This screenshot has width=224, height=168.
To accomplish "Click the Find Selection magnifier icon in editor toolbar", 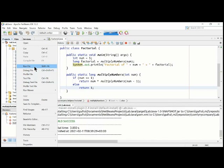I will pyautogui.click(x=84, y=43).
